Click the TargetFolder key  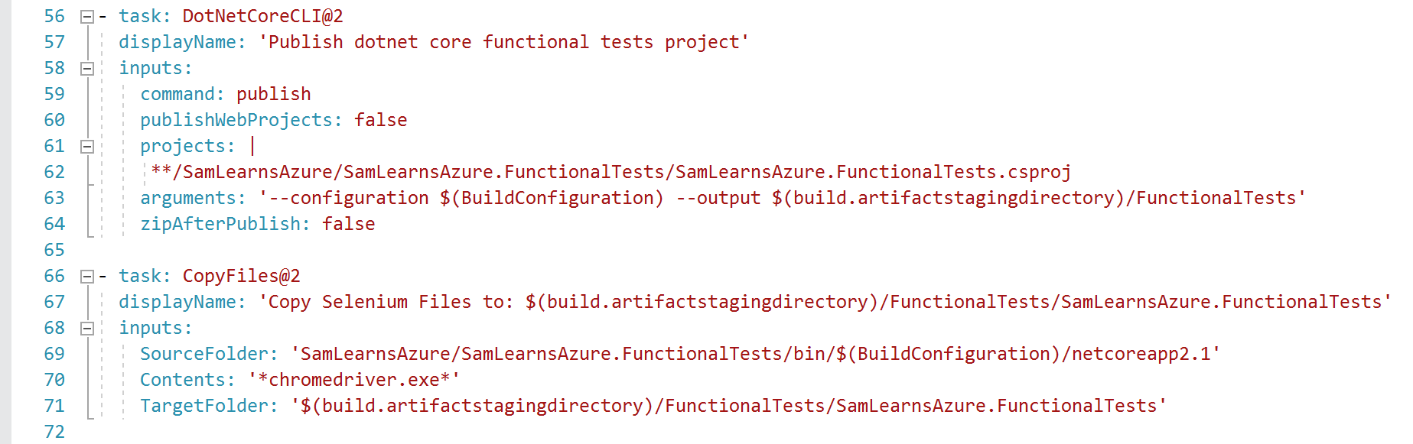pos(203,406)
